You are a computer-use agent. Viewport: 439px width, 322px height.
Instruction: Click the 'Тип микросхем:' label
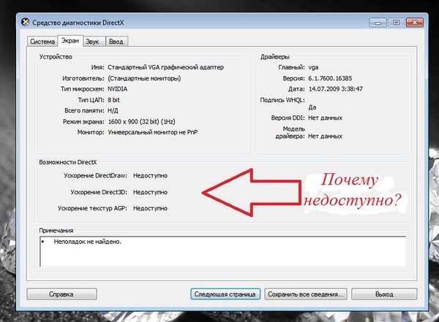coord(83,89)
